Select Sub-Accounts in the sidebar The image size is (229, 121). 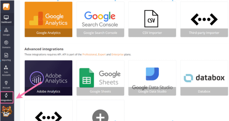(6, 71)
